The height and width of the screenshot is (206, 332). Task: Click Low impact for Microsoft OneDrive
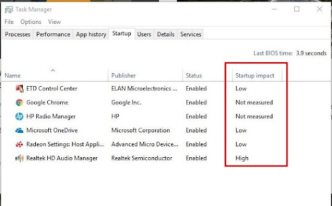(241, 130)
